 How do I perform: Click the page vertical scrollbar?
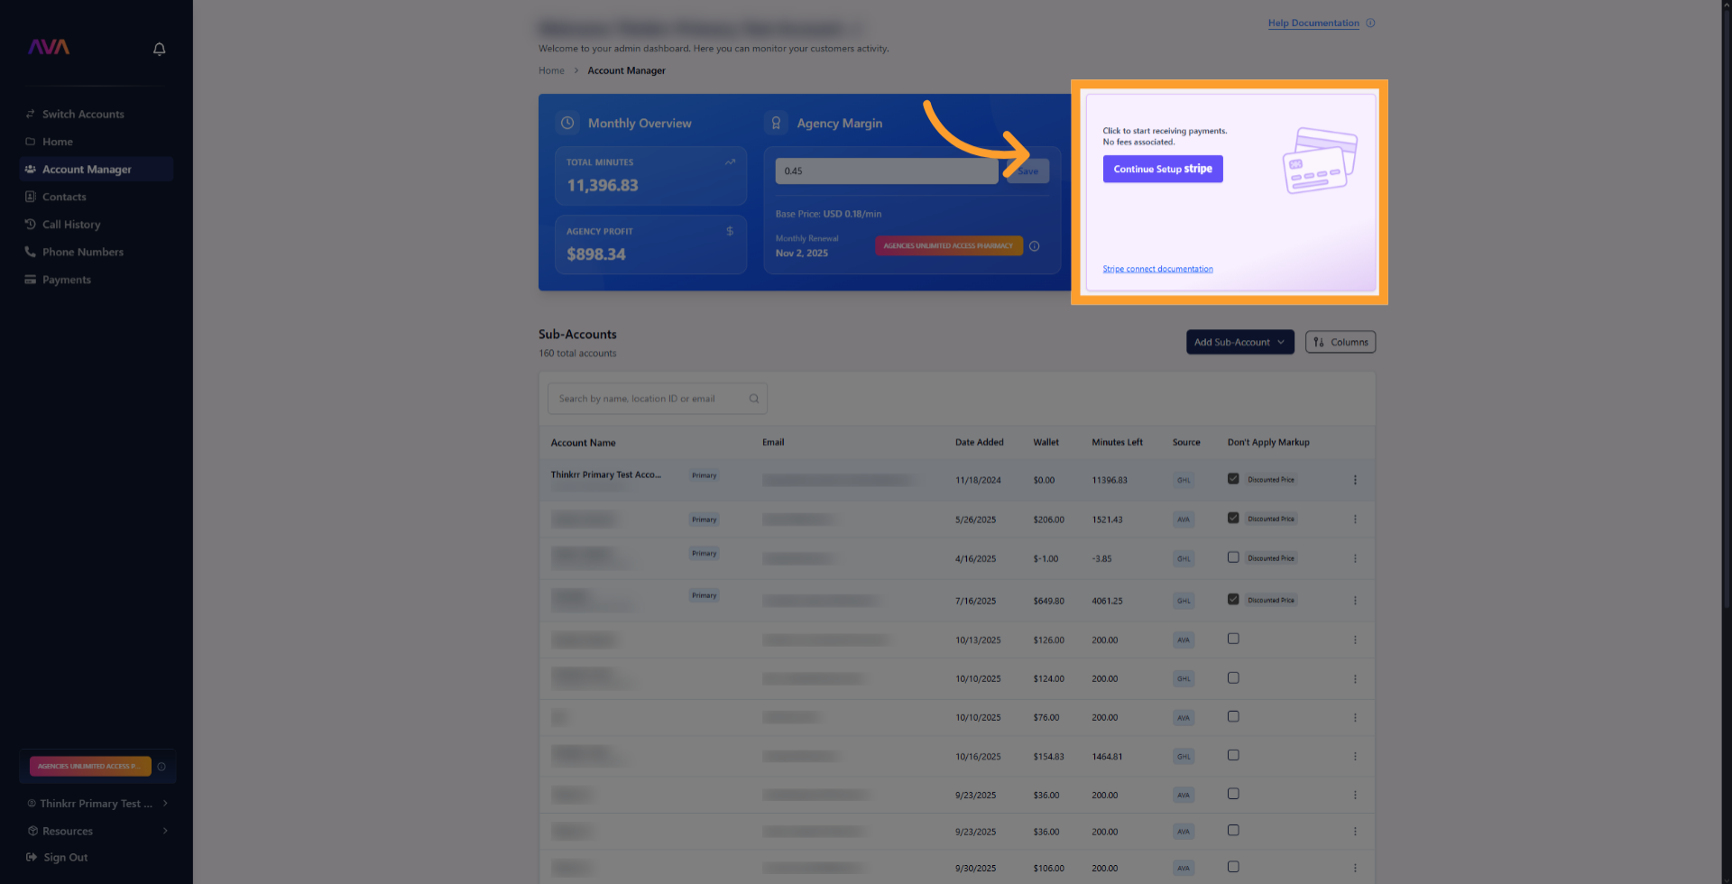point(1727,307)
